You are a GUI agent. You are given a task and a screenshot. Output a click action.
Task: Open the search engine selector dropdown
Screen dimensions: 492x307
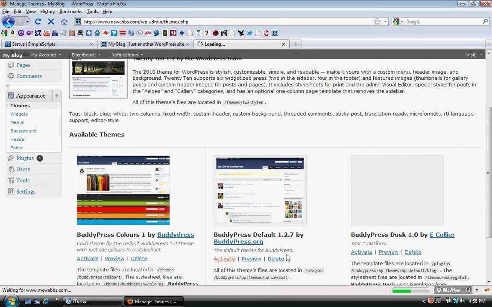click(x=398, y=22)
